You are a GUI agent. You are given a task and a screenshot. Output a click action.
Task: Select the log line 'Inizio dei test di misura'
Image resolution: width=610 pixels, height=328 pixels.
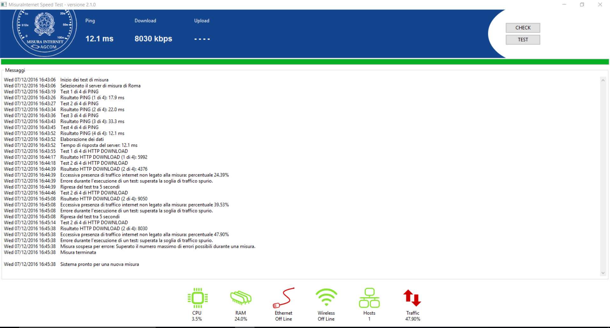tap(84, 80)
